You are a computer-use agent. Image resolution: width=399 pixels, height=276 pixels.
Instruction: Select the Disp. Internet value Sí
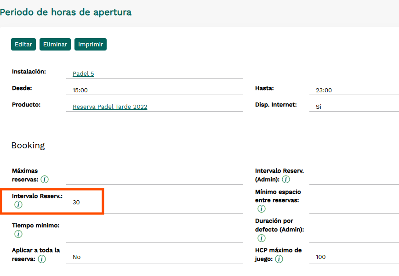[319, 107]
